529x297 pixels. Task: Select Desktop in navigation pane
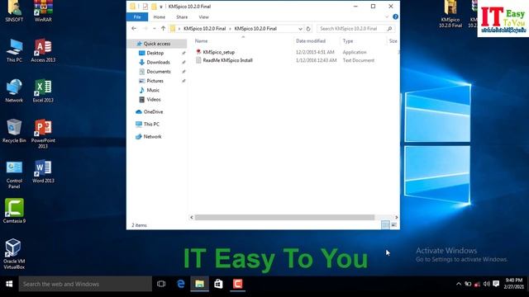(155, 53)
